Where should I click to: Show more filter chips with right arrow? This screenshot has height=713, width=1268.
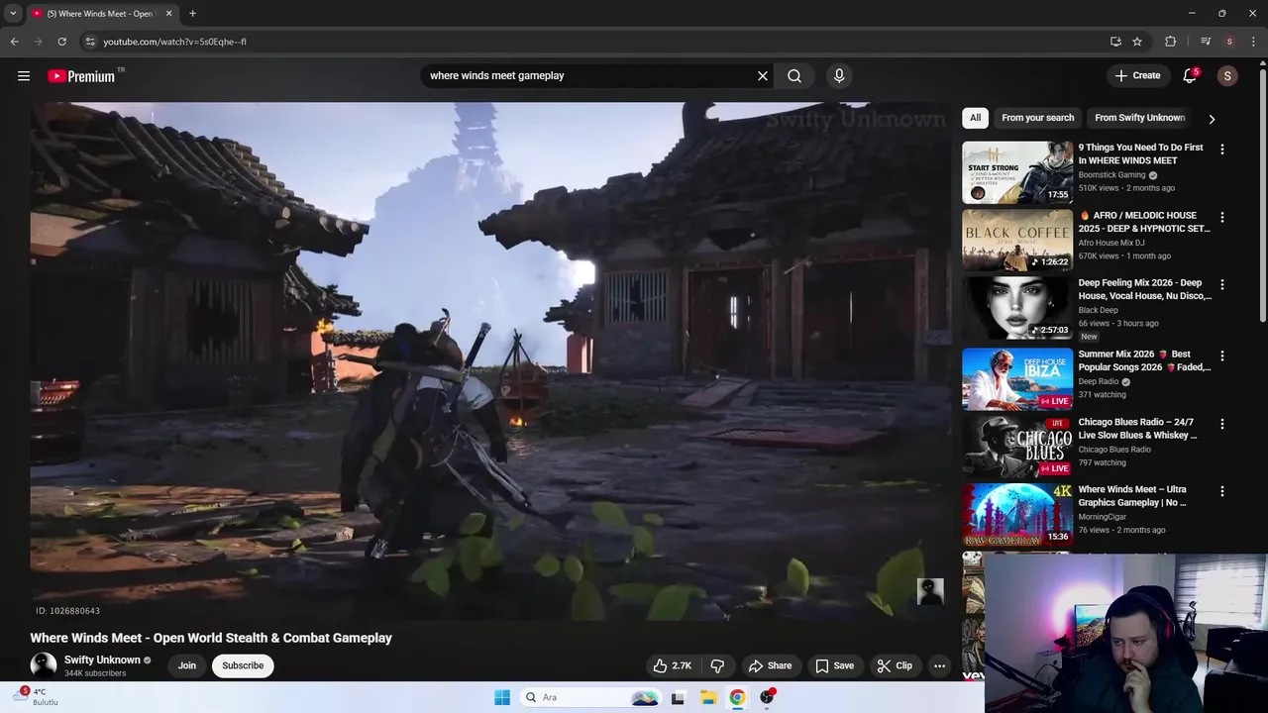(x=1212, y=119)
